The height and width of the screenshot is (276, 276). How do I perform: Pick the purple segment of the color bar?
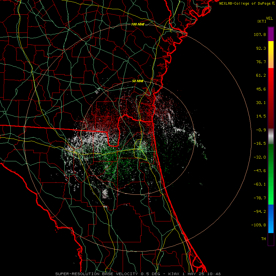tap(271, 34)
